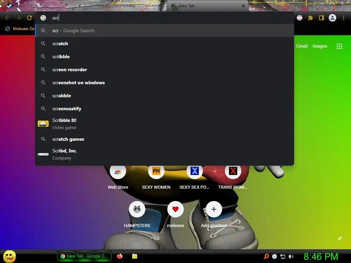Screen dimensions: 351x263
Task: Click the striped flag extension icon
Action: (300, 18)
